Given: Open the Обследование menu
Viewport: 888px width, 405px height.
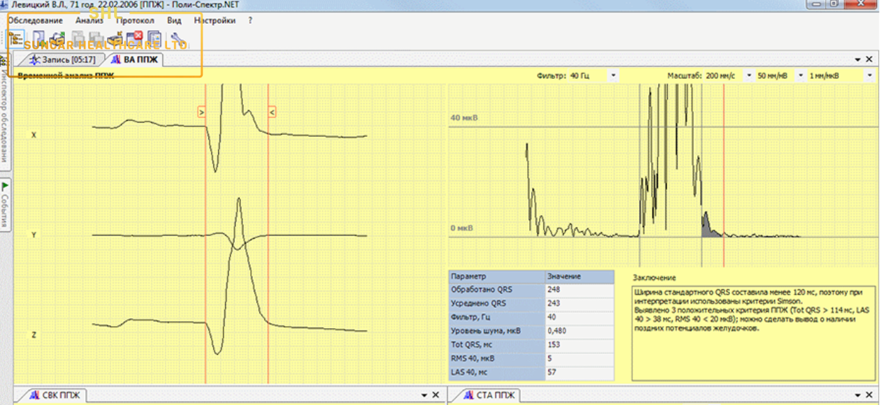Looking at the screenshot, I should click(x=35, y=20).
